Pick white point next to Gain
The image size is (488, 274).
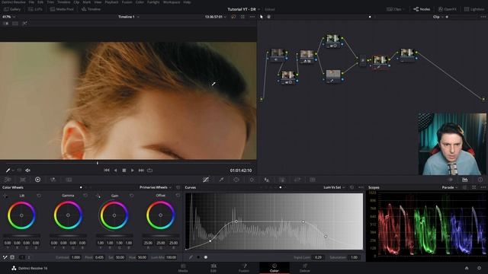pyautogui.click(x=98, y=196)
